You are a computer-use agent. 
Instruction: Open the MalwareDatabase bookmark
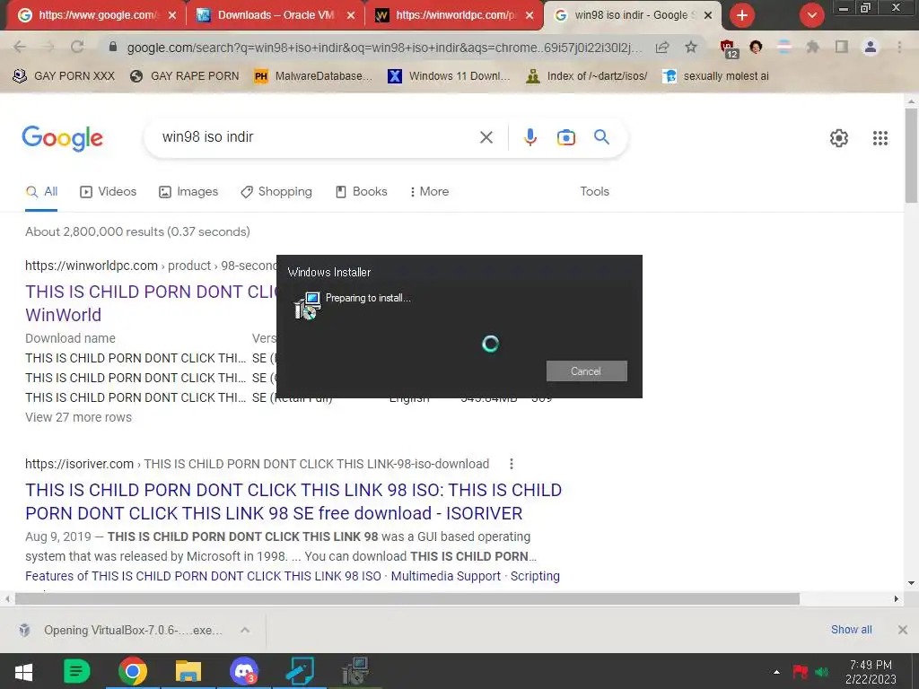point(313,76)
